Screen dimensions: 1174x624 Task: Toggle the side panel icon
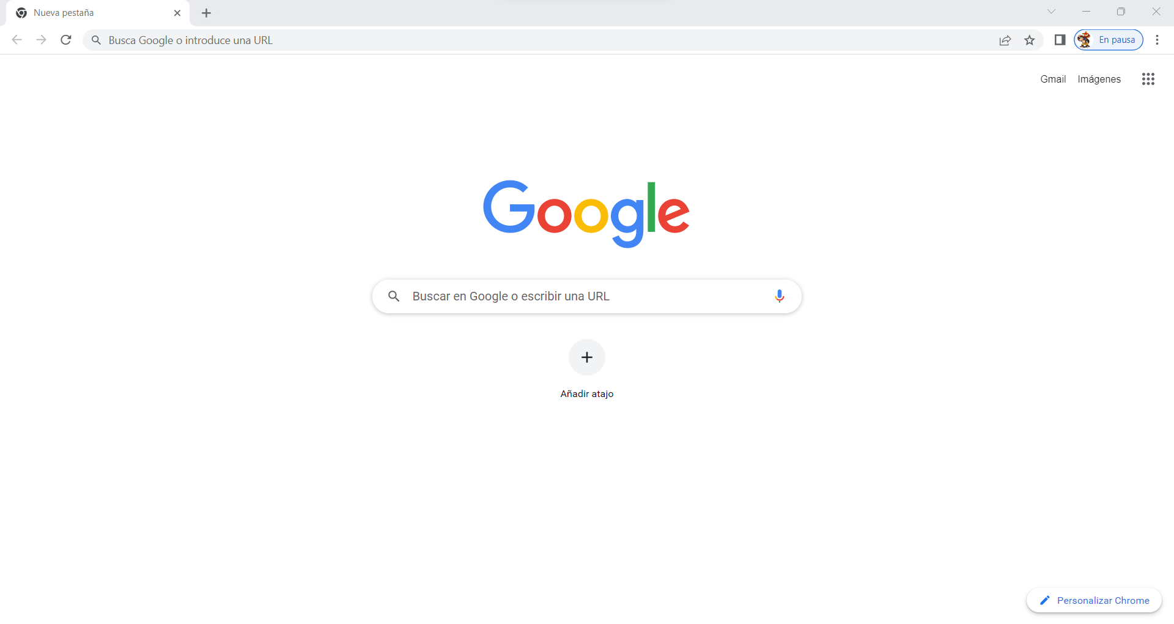coord(1060,40)
